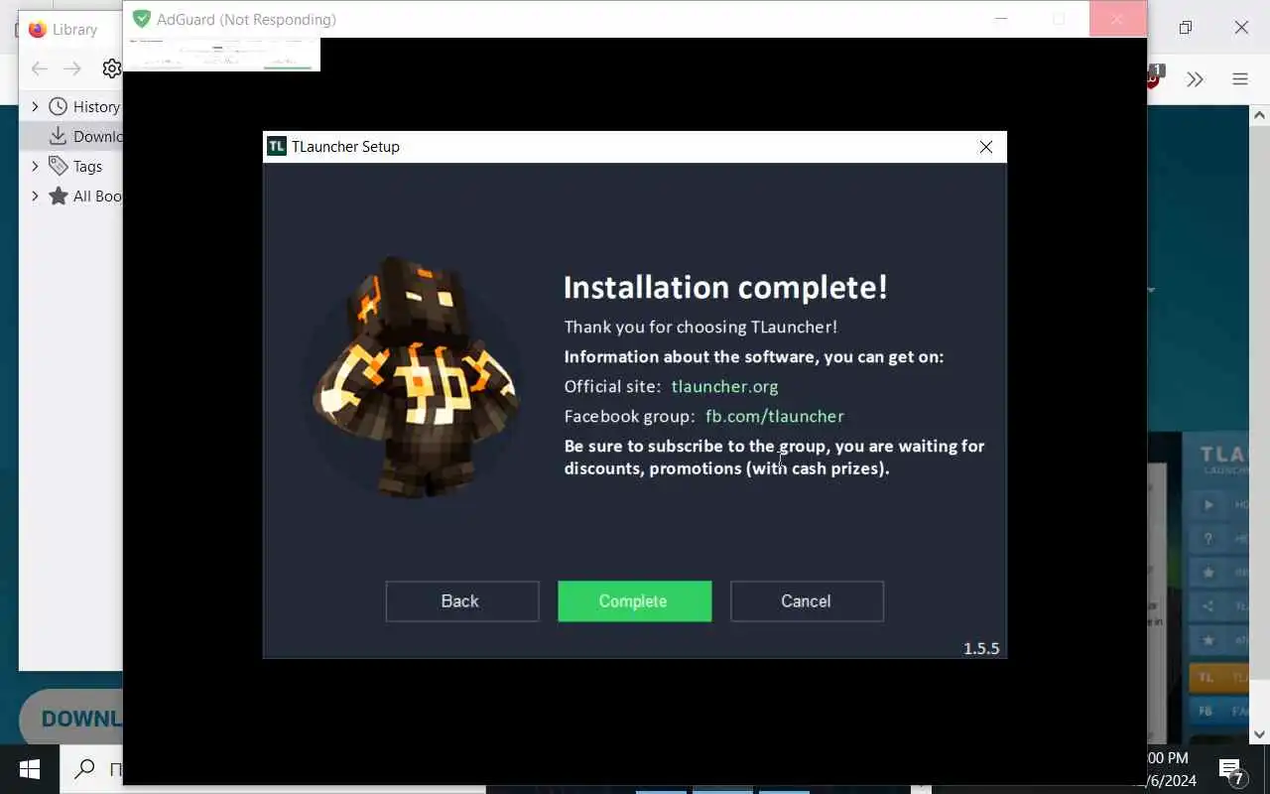Click the FB button on webpage sidebar
The image size is (1270, 794).
pyautogui.click(x=1218, y=712)
